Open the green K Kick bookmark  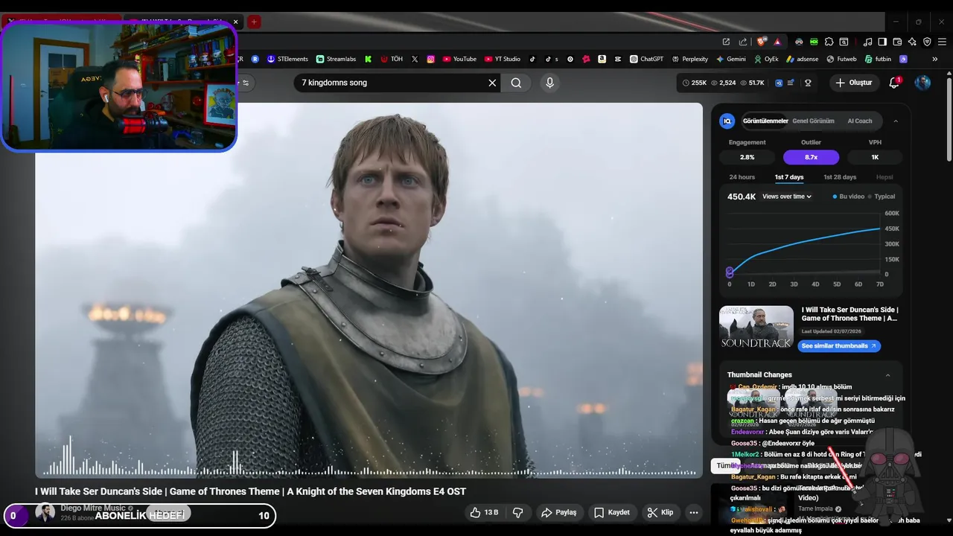pyautogui.click(x=368, y=59)
